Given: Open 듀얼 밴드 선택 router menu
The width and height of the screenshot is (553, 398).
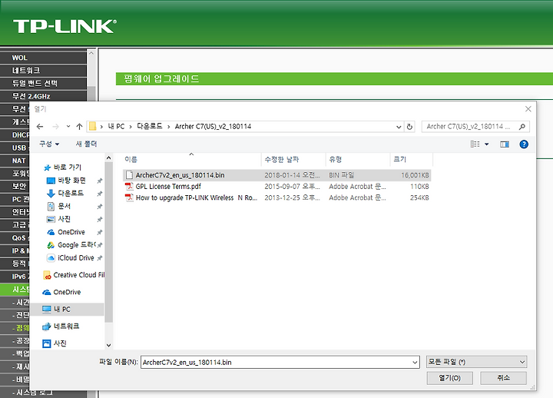Looking at the screenshot, I should (43, 83).
